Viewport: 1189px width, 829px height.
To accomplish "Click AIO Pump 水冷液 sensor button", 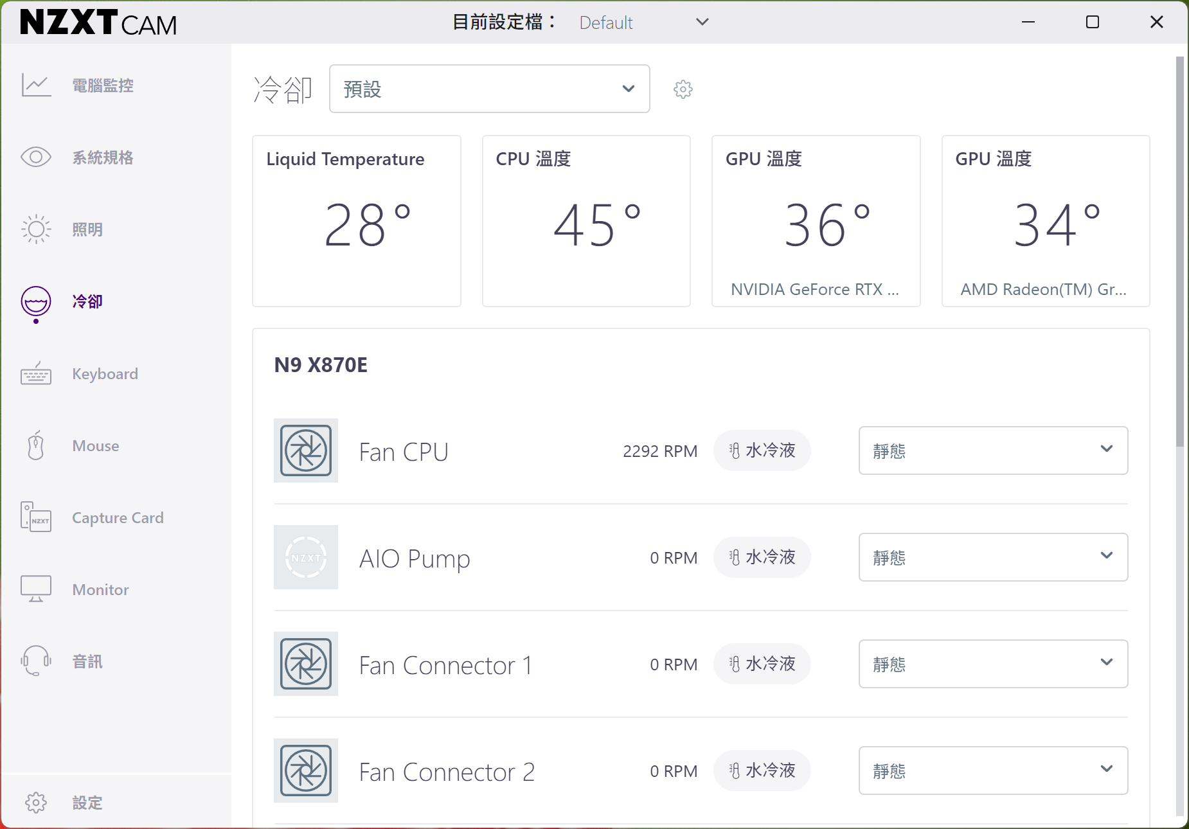I will [x=762, y=557].
